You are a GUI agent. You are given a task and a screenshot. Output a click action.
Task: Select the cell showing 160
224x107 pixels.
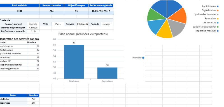click(x=19, y=11)
